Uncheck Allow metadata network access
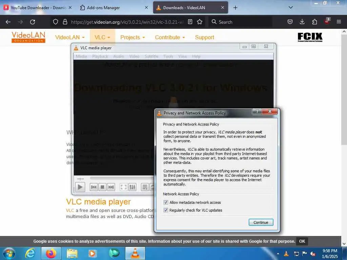347x260 pixels. (x=165, y=202)
